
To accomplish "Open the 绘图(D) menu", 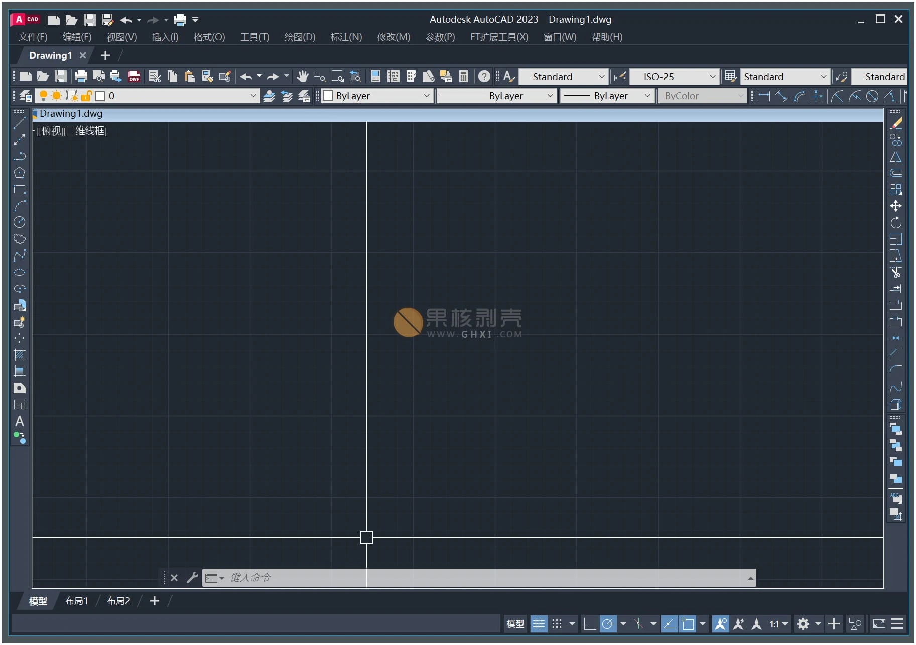I will pyautogui.click(x=300, y=37).
